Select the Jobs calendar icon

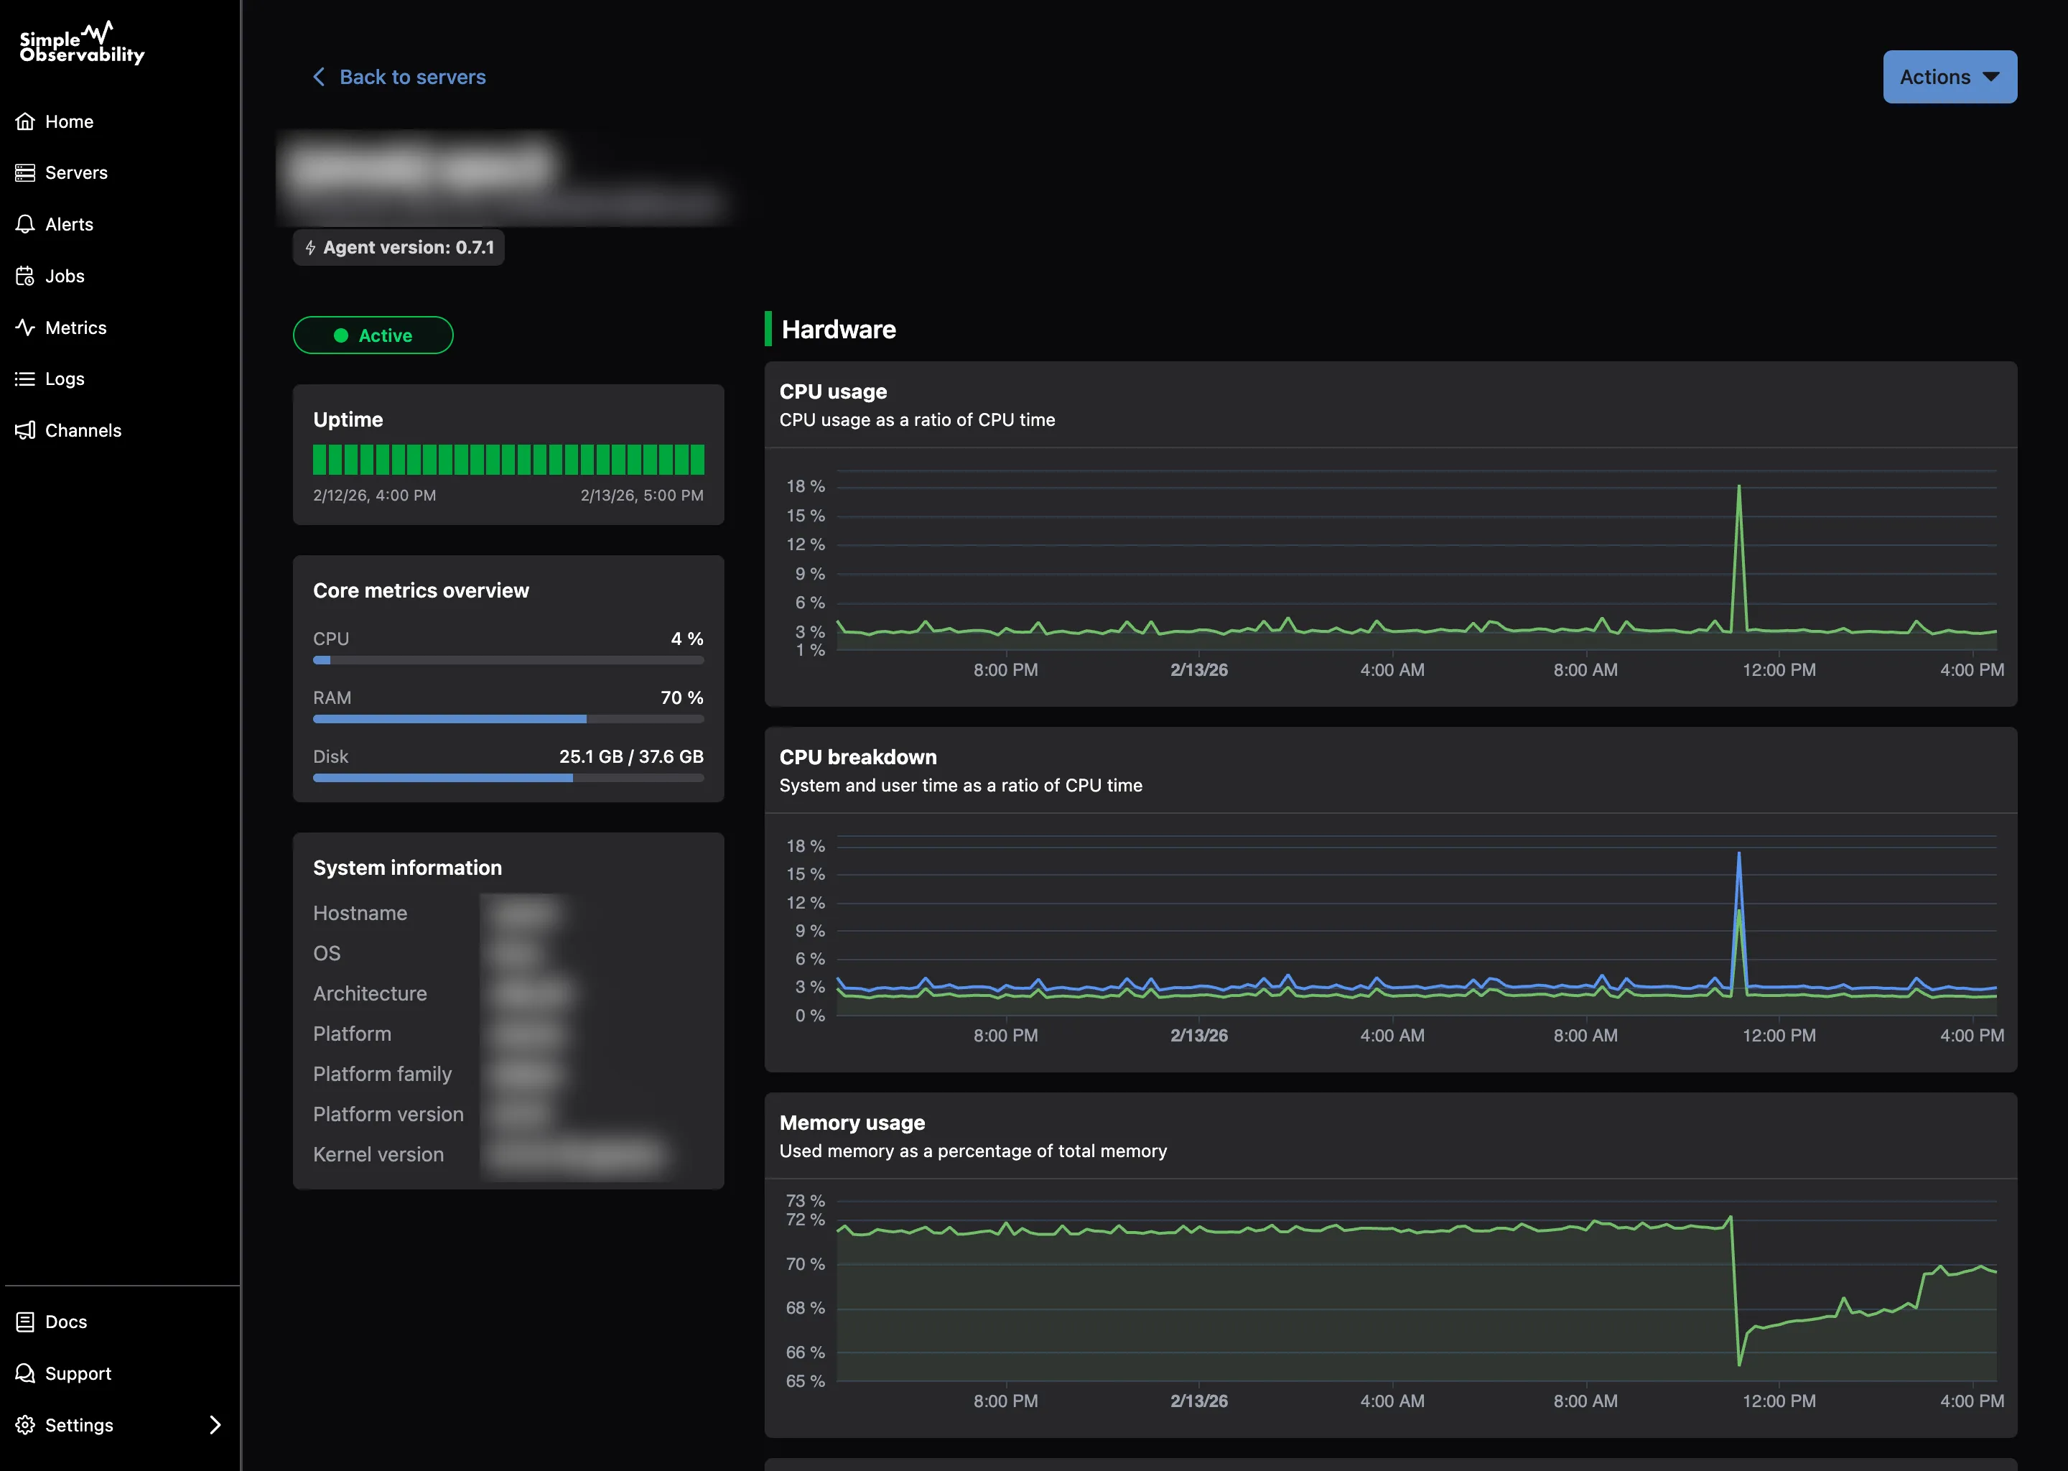(x=25, y=275)
